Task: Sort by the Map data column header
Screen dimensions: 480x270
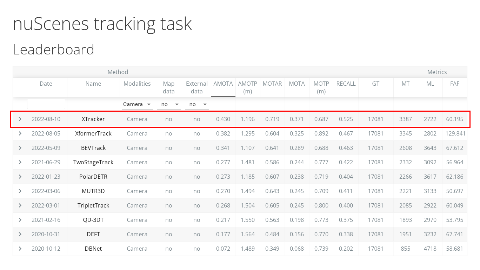Action: coord(169,87)
